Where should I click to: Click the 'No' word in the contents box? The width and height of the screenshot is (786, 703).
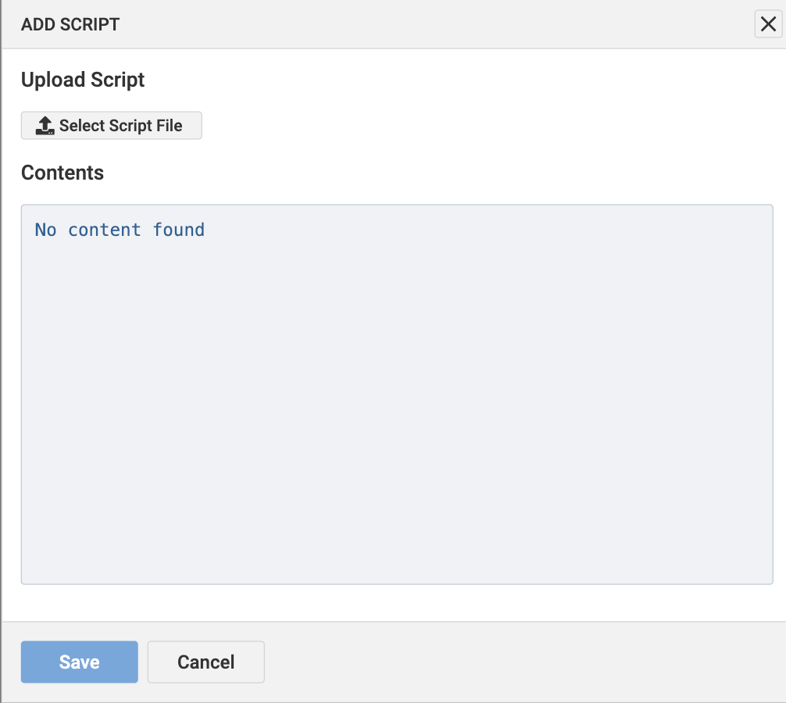point(45,230)
